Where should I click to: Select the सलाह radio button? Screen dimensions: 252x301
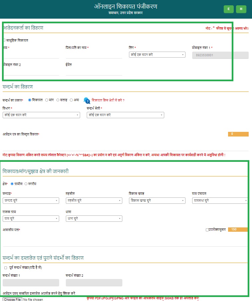tap(58, 100)
